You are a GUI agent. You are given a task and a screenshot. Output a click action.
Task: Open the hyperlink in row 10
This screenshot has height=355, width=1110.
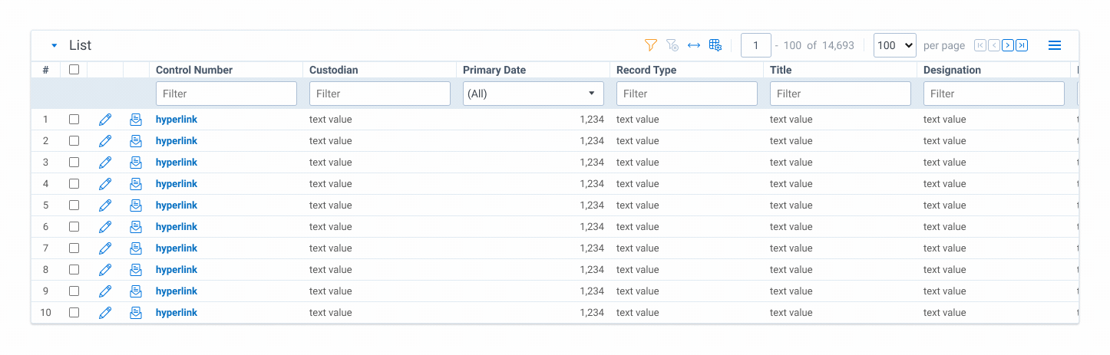click(x=177, y=313)
